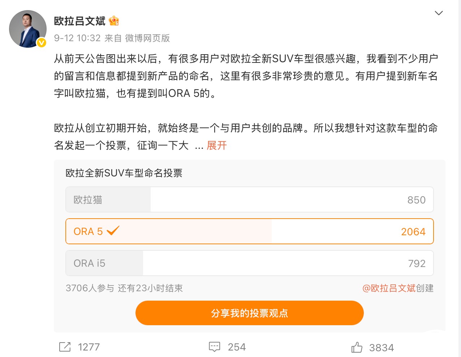Screen dimensions: 461x357
Task: Click the 分享我的投票观点 button
Action: (x=249, y=313)
